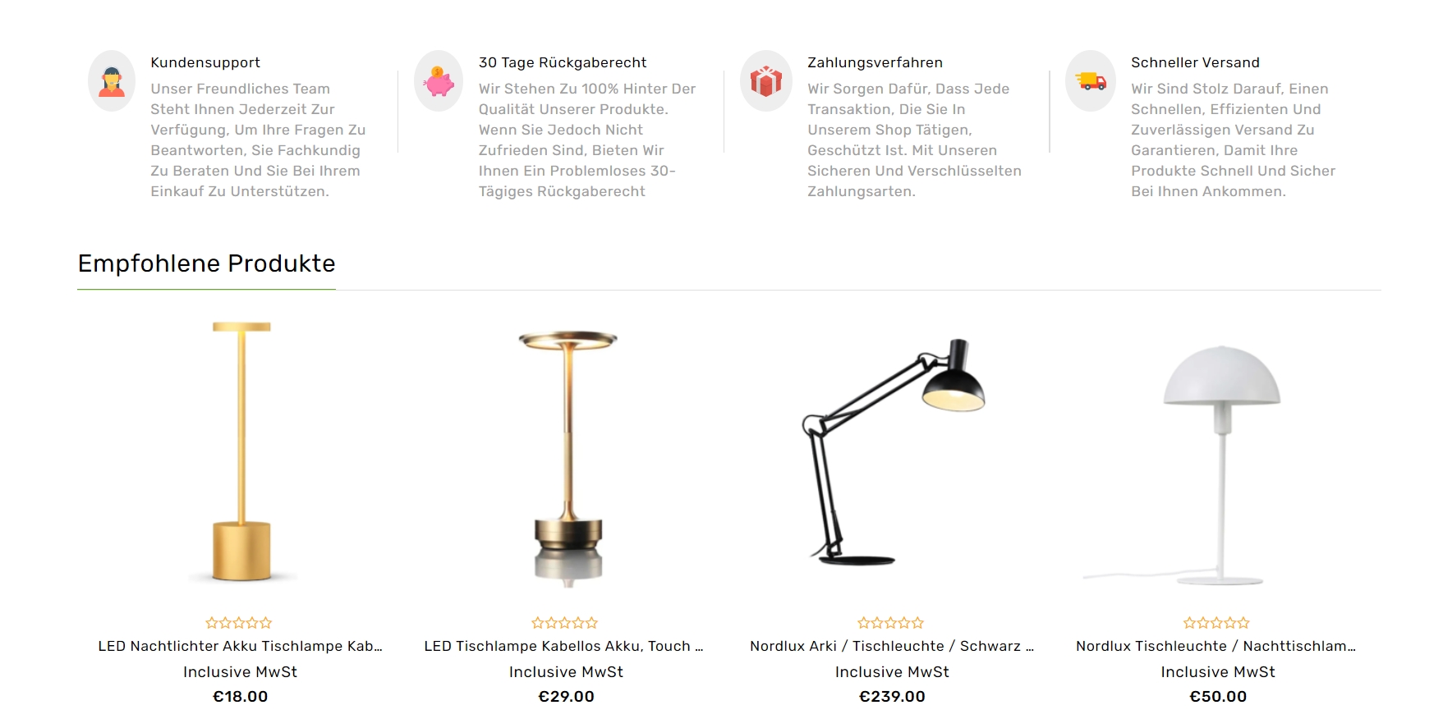Open the brass touch lamp product image
This screenshot has height=728, width=1443.
(x=567, y=458)
